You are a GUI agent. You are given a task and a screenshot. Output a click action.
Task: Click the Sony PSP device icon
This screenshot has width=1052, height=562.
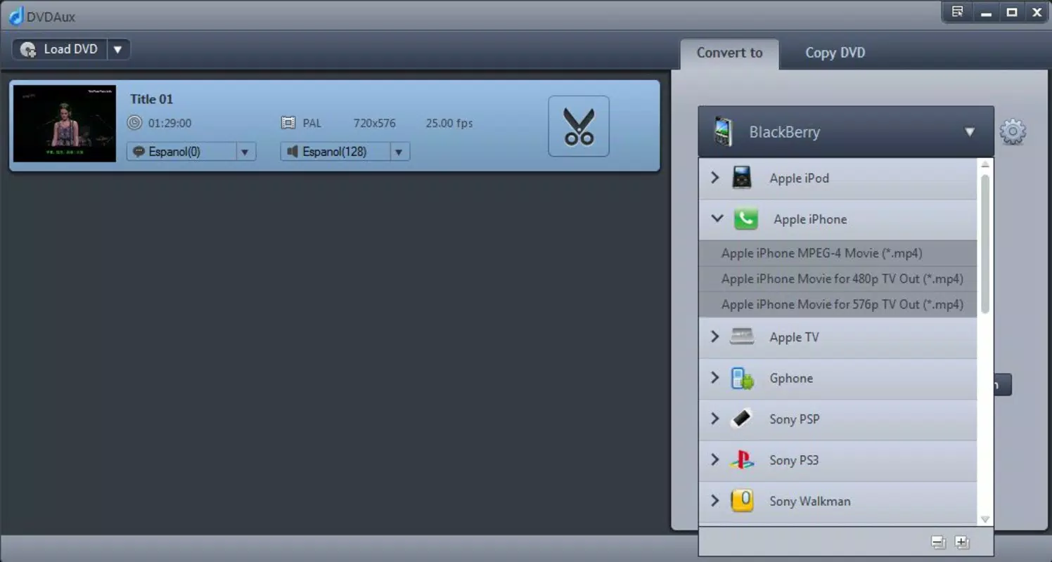pyautogui.click(x=742, y=419)
